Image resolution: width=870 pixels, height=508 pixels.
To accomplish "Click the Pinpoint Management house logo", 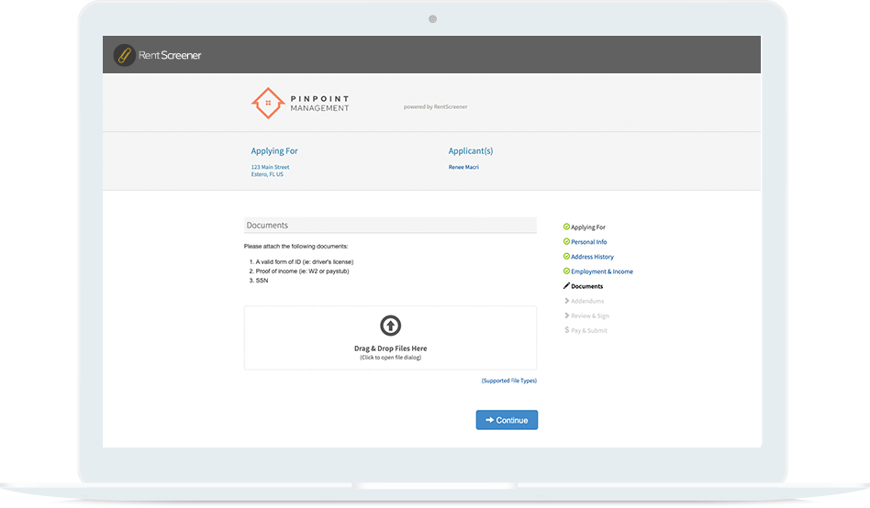I will click(x=267, y=103).
